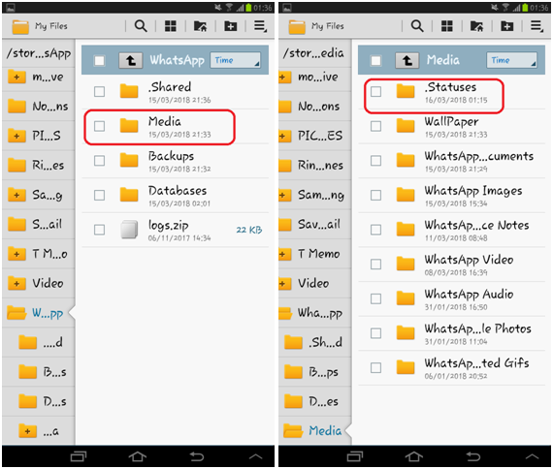Expand m...ve folder in left sidebar
The image size is (553, 469).
coord(16,77)
